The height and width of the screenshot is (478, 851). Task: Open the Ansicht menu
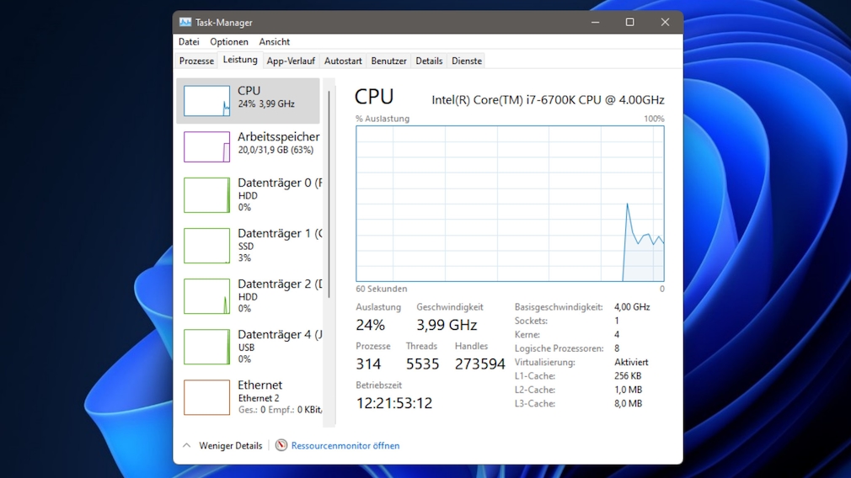click(275, 42)
